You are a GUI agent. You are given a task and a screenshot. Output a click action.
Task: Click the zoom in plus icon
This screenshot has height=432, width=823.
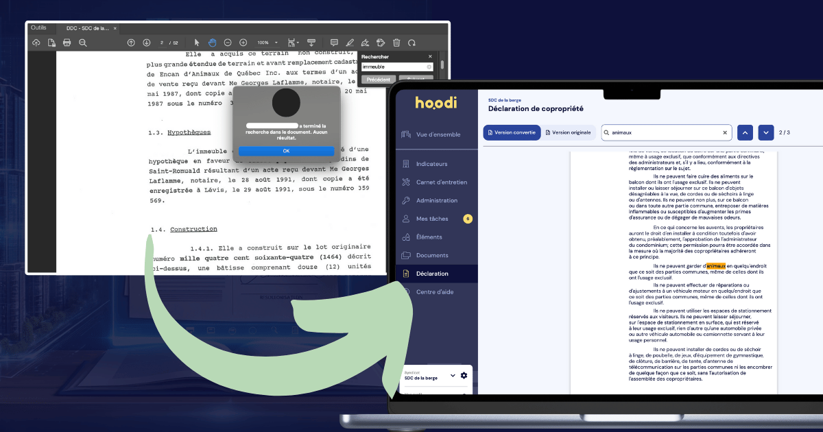(x=243, y=43)
